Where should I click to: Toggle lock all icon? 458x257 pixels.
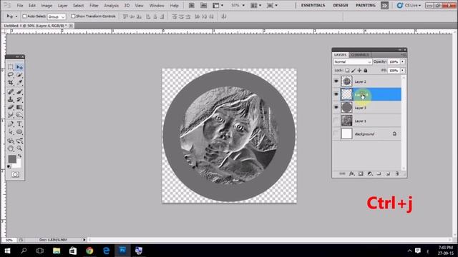coord(366,70)
